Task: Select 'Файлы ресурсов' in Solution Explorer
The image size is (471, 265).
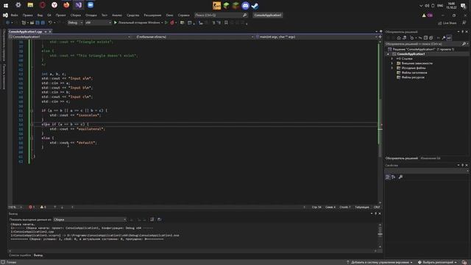Action: [x=413, y=77]
